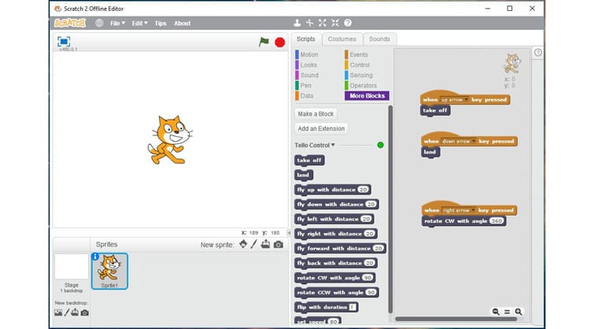Image resolution: width=594 pixels, height=329 pixels.
Task: Edit the 360 angle in script rotate block
Action: pos(496,220)
